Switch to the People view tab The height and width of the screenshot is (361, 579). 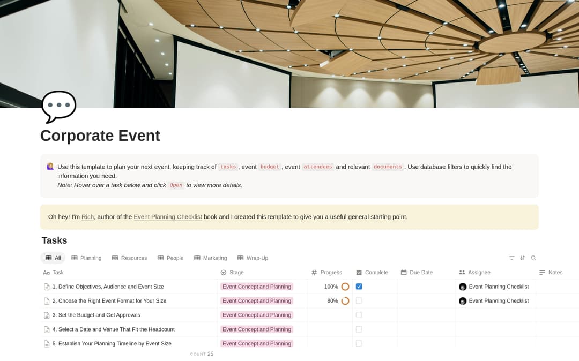170,258
